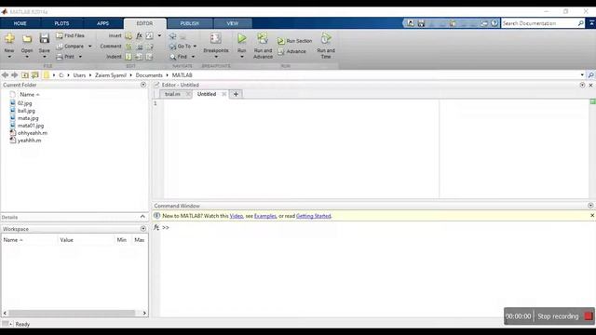Click the Smart Indent icon
596x335 pixels.
[x=129, y=57]
